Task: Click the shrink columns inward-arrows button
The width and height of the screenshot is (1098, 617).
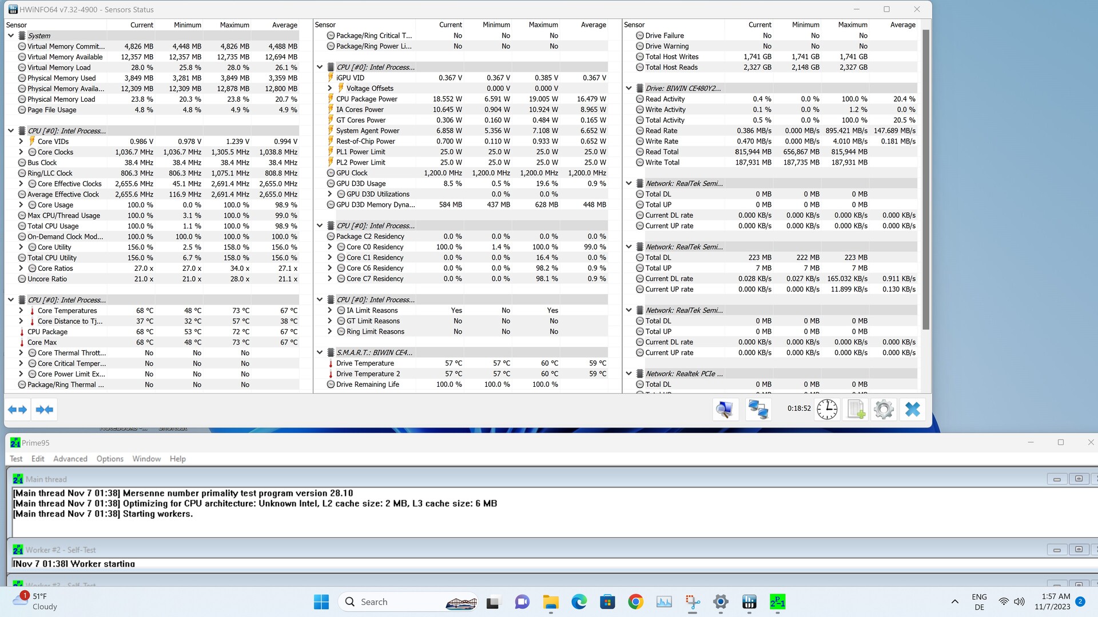Action: click(x=44, y=410)
